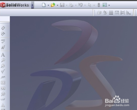The image size is (137, 110).
Task: Expand the Print dropdown arrow
Action: (x=76, y=5)
